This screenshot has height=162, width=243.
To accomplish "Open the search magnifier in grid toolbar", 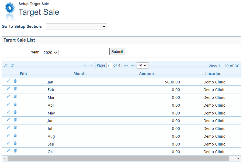I will click(x=6, y=66).
